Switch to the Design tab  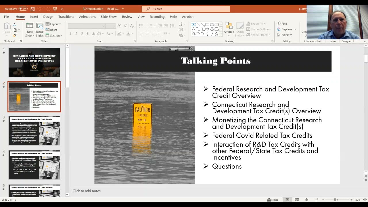coord(48,17)
